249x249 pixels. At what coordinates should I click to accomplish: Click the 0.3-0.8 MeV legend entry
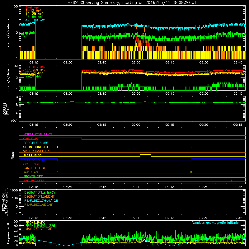35,70
